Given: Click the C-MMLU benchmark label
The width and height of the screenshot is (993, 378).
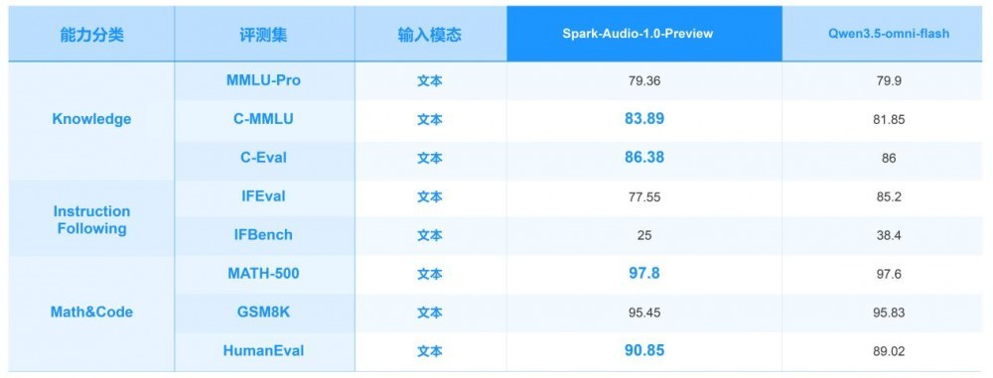Looking at the screenshot, I should coord(263,119).
